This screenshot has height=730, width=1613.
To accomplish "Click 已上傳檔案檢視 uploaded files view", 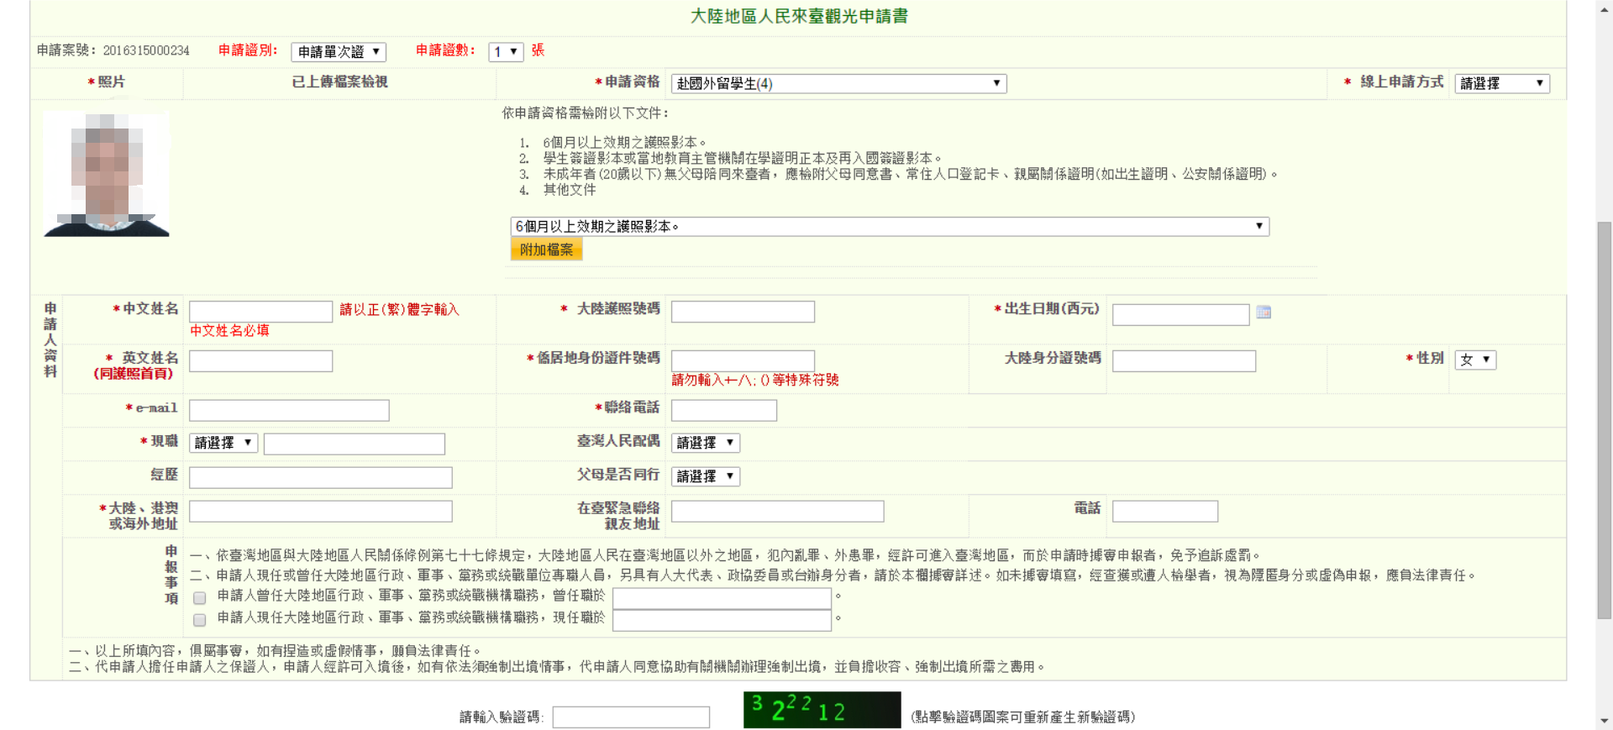I will 339,81.
